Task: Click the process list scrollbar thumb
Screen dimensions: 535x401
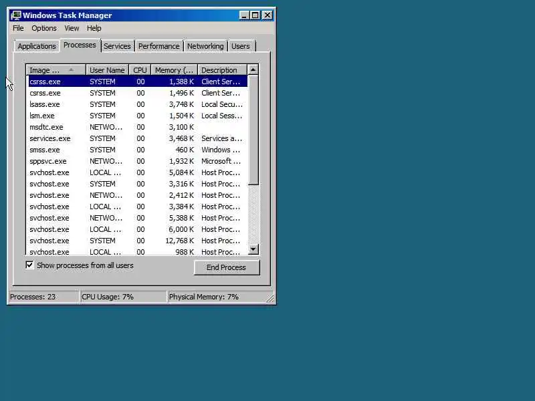Action: click(253, 130)
